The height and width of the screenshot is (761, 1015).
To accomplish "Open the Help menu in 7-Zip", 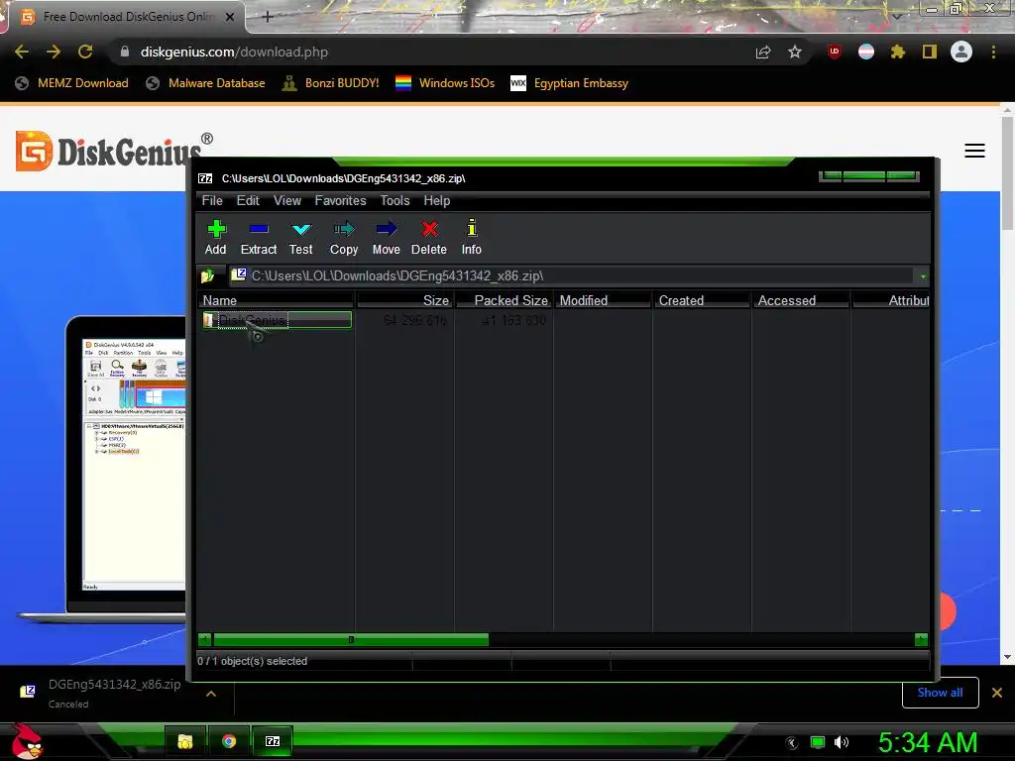I will (x=437, y=200).
